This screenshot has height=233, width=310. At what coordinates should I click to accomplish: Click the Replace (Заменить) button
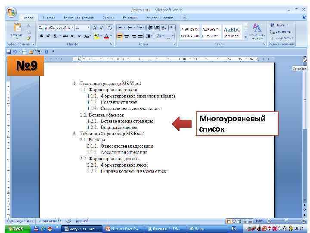tap(280, 31)
